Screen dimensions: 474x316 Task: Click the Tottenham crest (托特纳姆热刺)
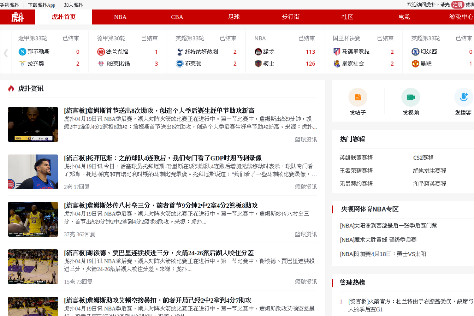180,51
